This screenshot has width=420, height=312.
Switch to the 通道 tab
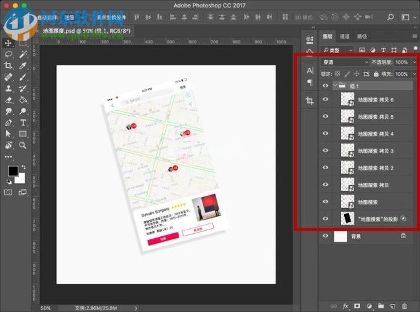(x=345, y=36)
